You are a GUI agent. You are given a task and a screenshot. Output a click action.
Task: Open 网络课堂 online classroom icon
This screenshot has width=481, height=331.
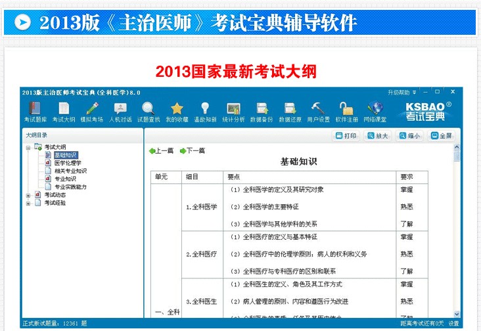(375, 112)
